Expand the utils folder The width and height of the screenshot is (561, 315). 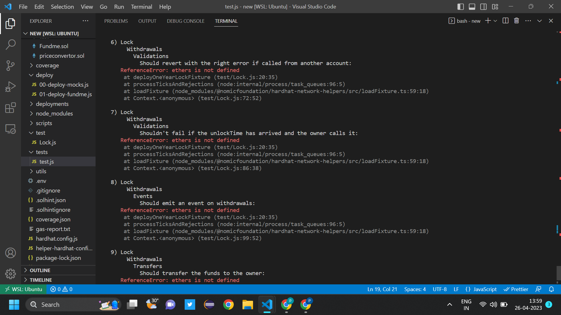[x=41, y=171]
